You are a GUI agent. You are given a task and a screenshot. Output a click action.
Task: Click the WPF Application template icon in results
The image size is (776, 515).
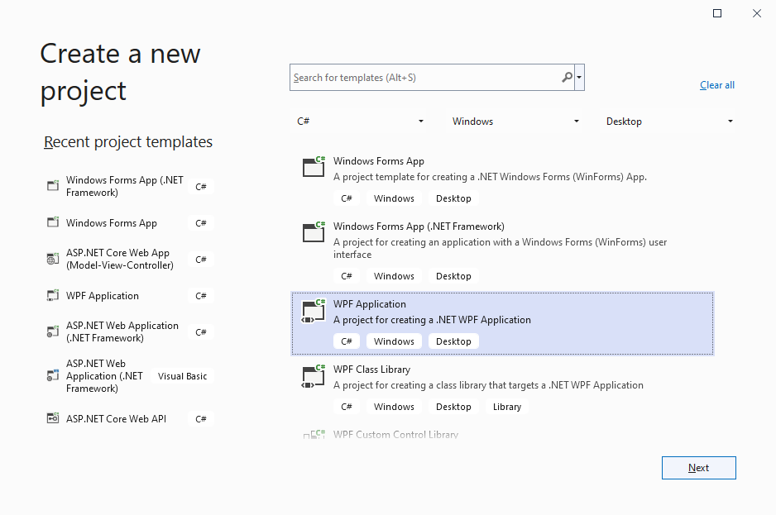314,311
